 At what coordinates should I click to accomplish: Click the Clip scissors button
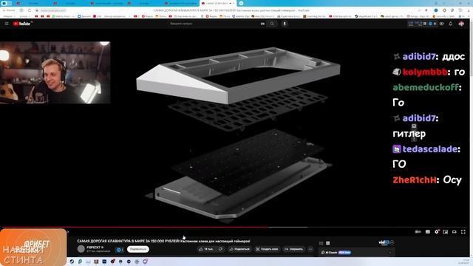coord(268,249)
